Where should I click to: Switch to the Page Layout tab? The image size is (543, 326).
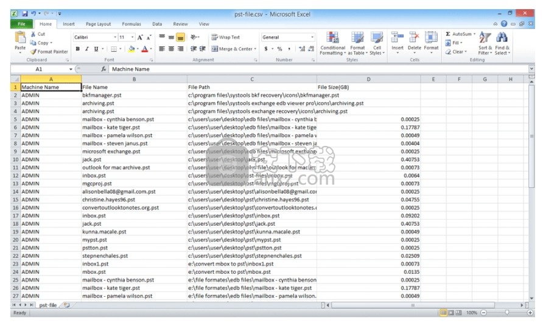(99, 24)
